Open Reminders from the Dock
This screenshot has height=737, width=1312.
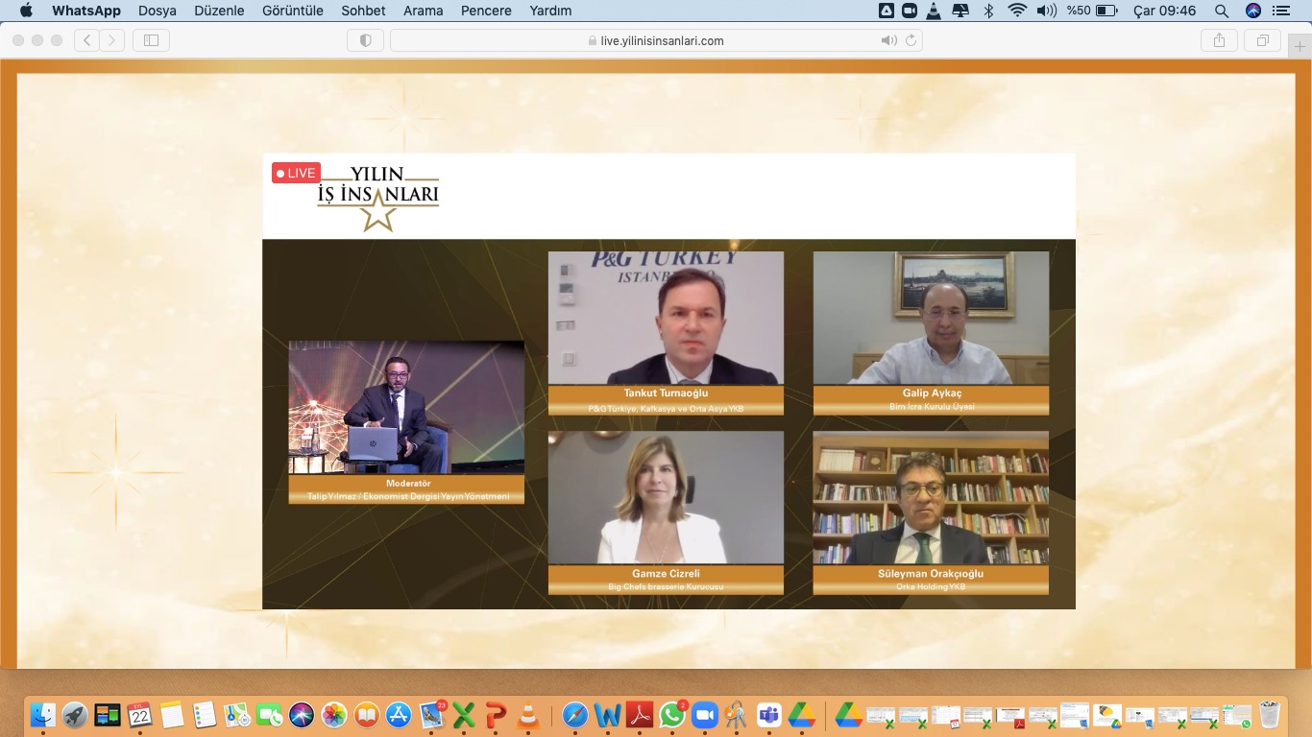tap(205, 715)
